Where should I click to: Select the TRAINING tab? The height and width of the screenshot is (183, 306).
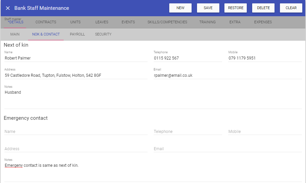click(207, 22)
